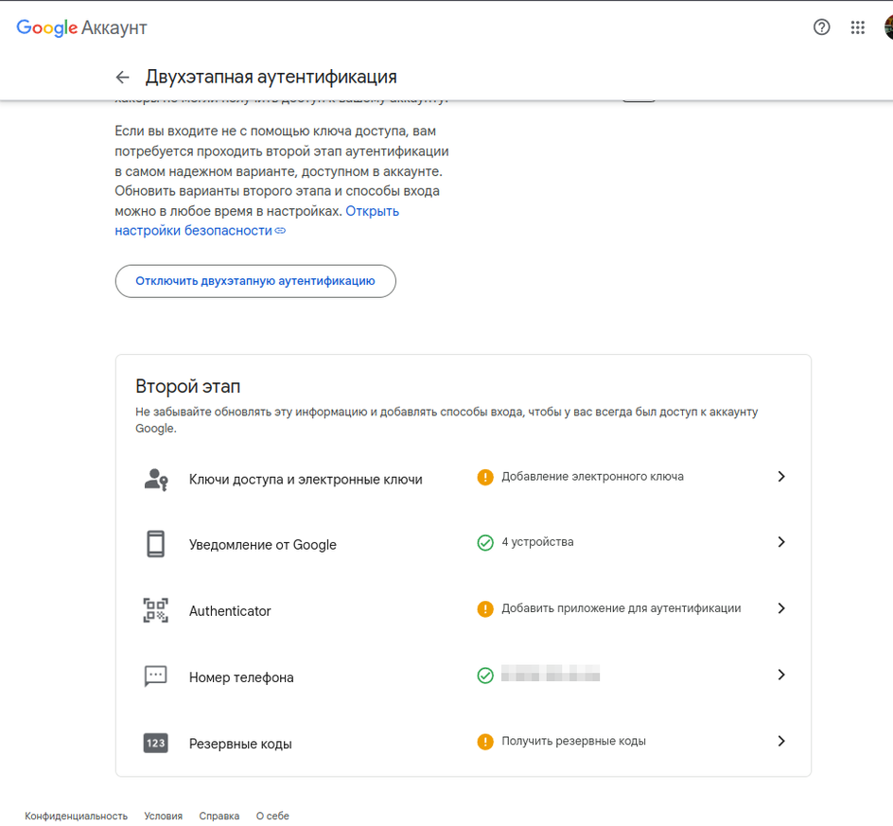Click the Google Account logo
Viewport: 893px width, 826px height.
click(x=81, y=27)
